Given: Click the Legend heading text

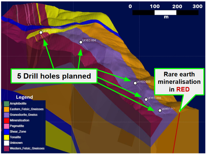Looking at the screenshot, I should 24,97.
